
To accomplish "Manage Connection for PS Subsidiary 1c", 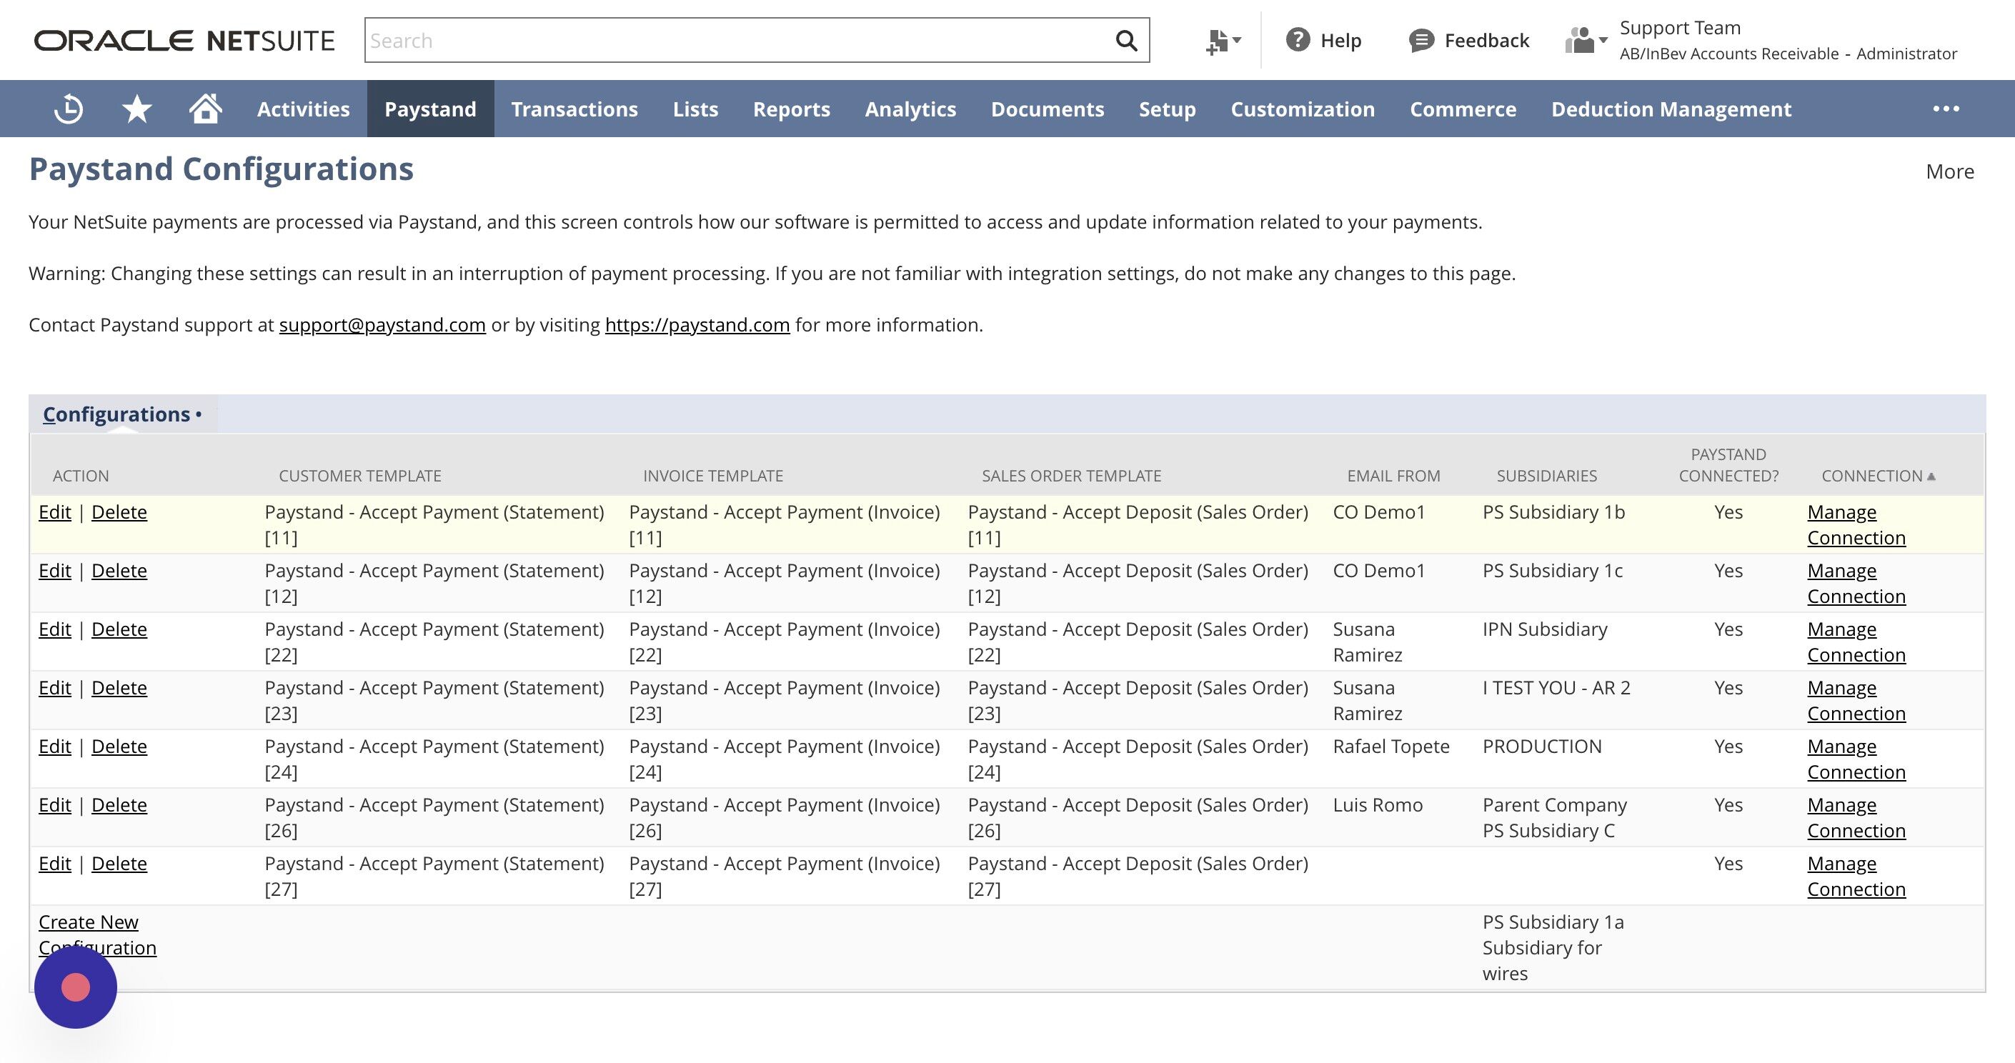I will pos(1856,584).
